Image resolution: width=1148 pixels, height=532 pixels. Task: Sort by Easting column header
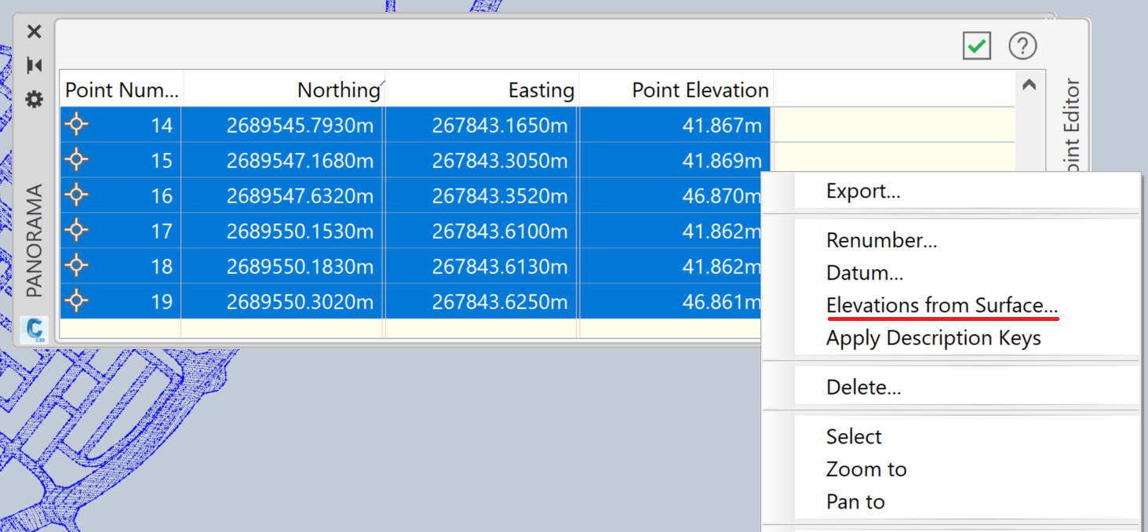click(x=482, y=89)
